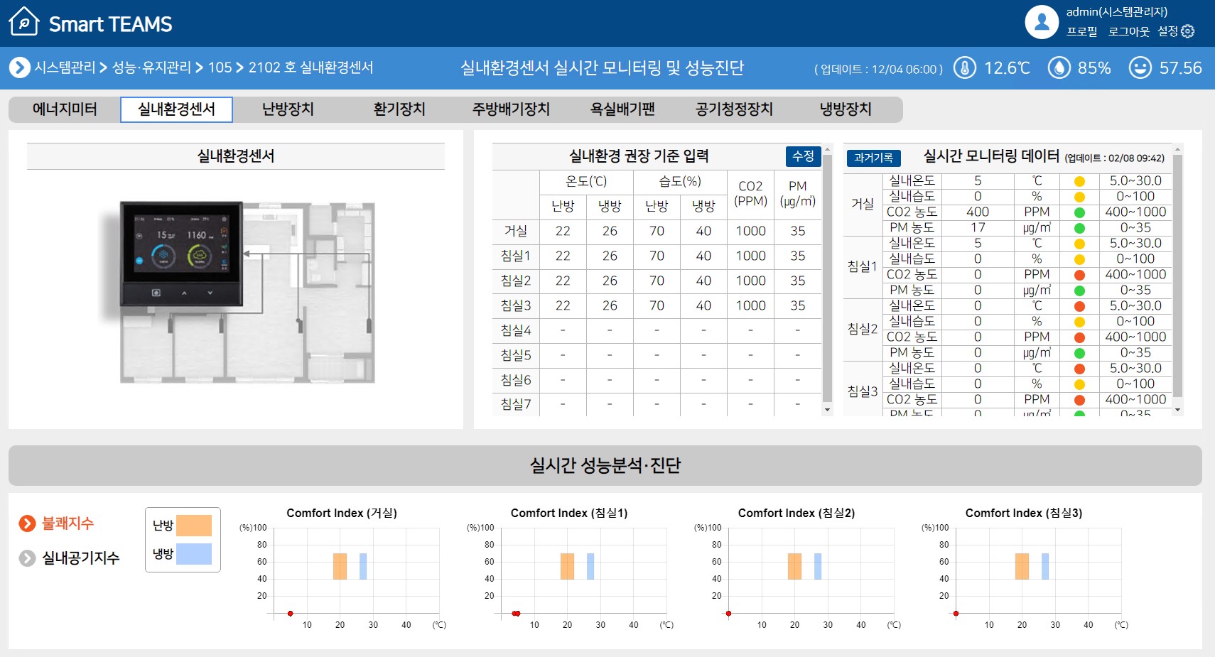Image resolution: width=1215 pixels, height=657 pixels.
Task: Click the breadcrumb circle arrow icon
Action: pyautogui.click(x=19, y=67)
